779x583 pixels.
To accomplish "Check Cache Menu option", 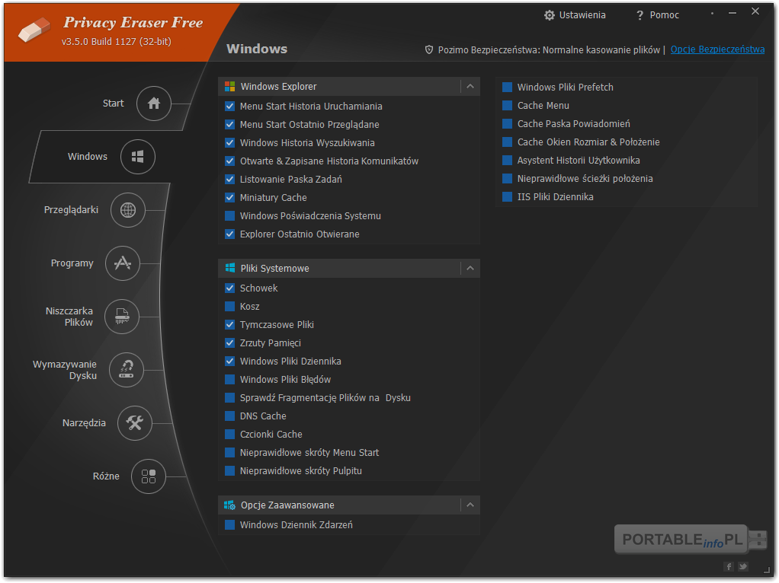I will click(507, 106).
